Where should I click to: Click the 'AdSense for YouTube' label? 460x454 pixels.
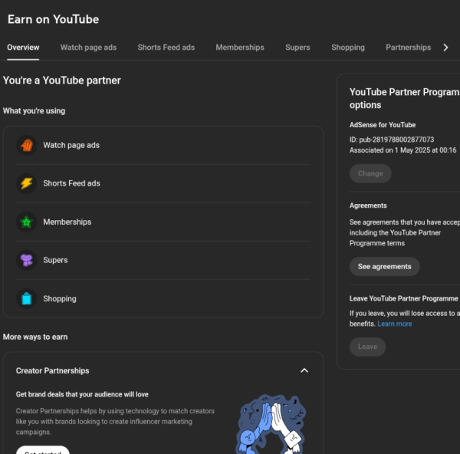pos(383,125)
